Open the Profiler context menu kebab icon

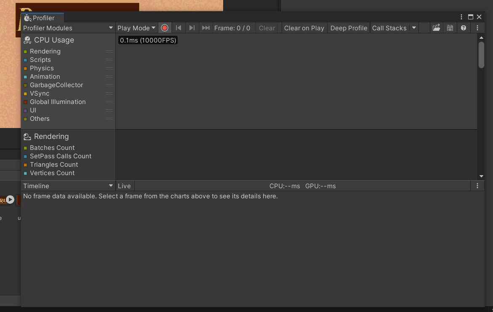click(x=477, y=27)
